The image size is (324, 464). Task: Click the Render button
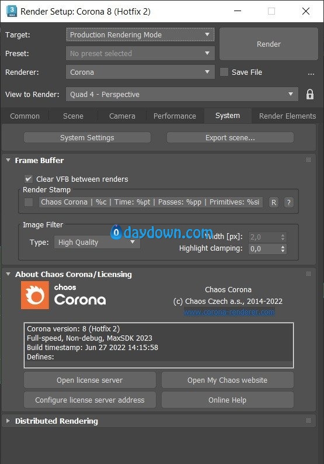pos(269,44)
